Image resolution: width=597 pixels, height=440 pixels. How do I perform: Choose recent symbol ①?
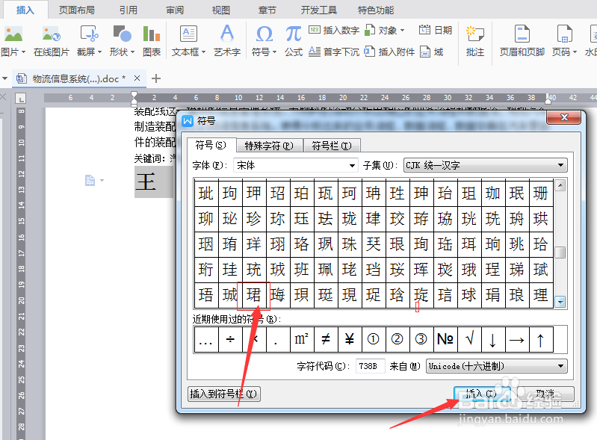(x=373, y=339)
